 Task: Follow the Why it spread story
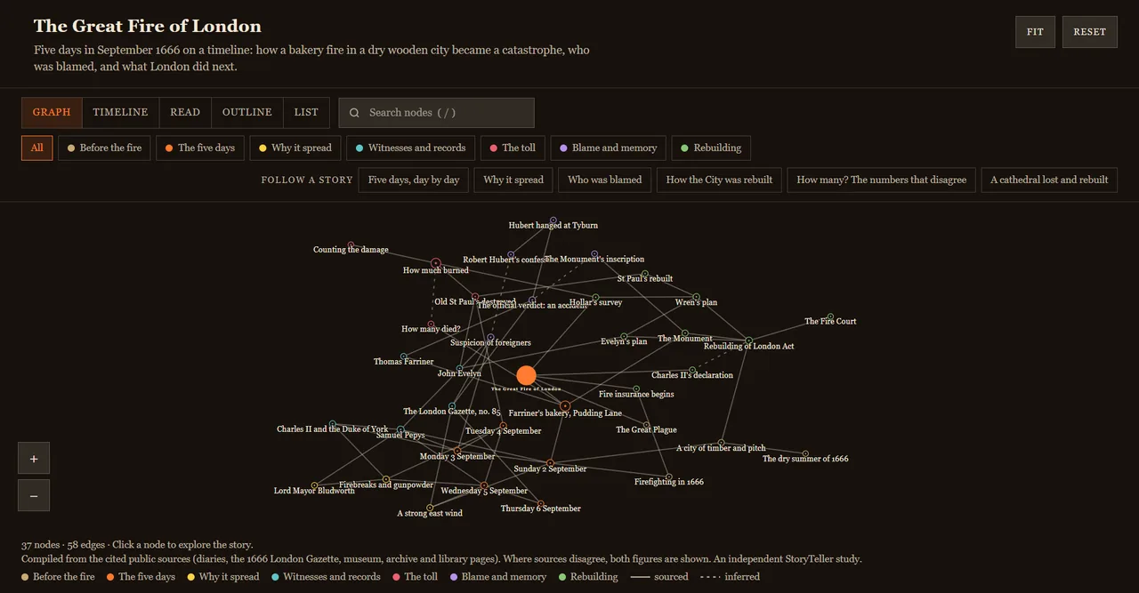coord(513,180)
